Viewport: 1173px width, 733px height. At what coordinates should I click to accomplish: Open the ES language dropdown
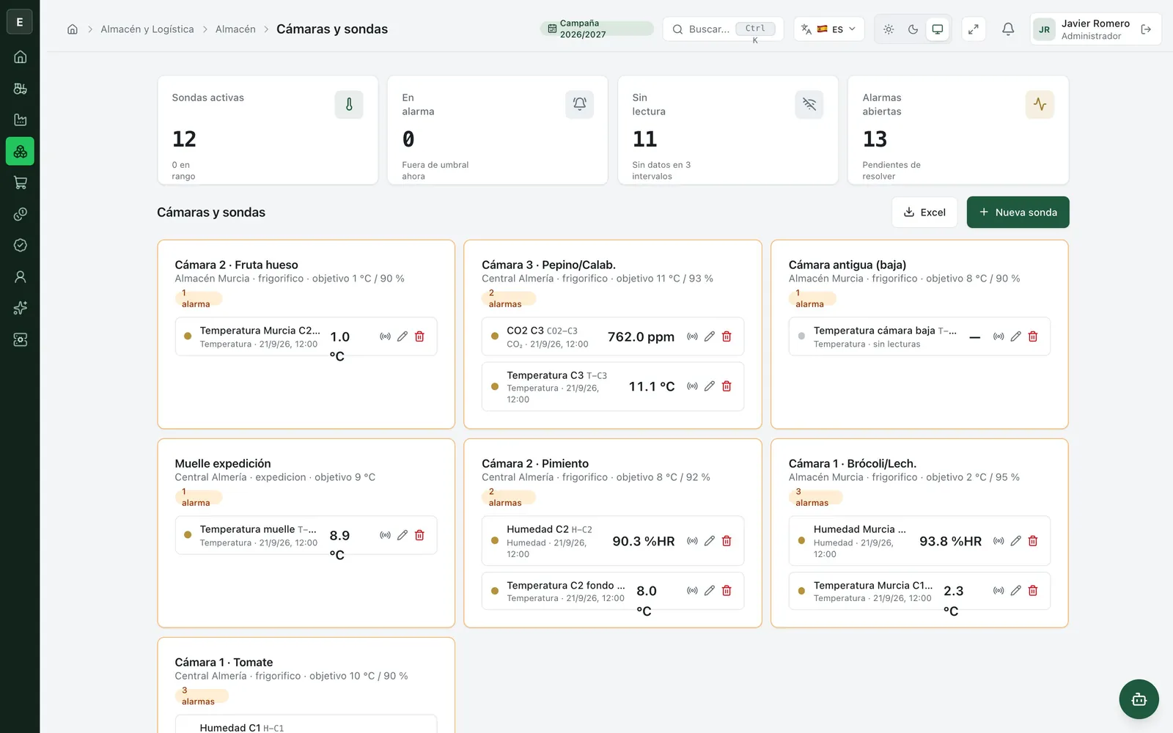point(829,29)
